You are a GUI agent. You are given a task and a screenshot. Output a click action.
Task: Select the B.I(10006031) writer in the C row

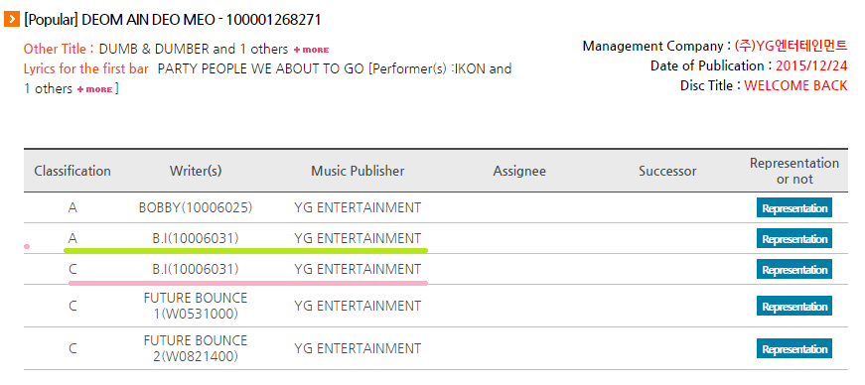pos(196,269)
